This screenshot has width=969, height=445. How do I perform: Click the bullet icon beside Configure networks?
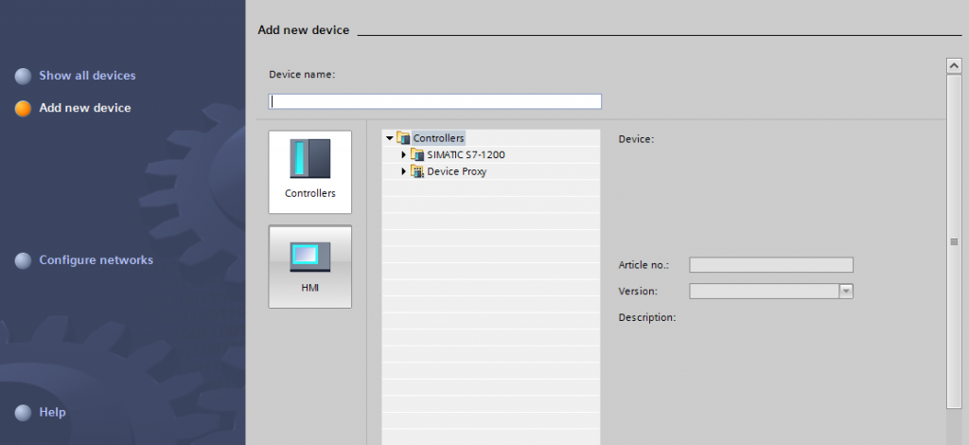pyautogui.click(x=24, y=260)
